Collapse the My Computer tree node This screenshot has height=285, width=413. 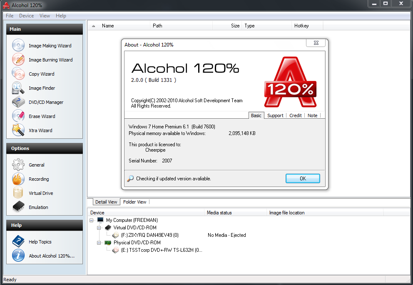pyautogui.click(x=92, y=220)
